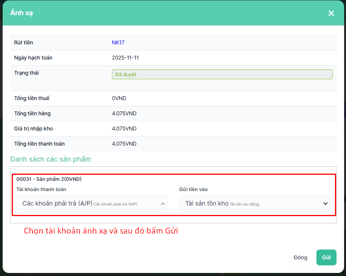Click the Tổng tiền thanh toán amount
346x276 pixels.
pyautogui.click(x=124, y=144)
